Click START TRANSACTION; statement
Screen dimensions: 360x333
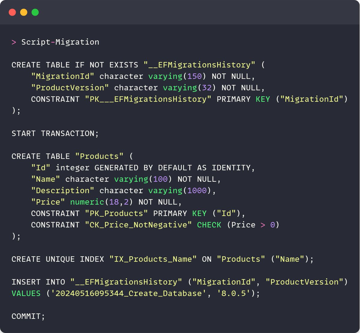pos(55,133)
